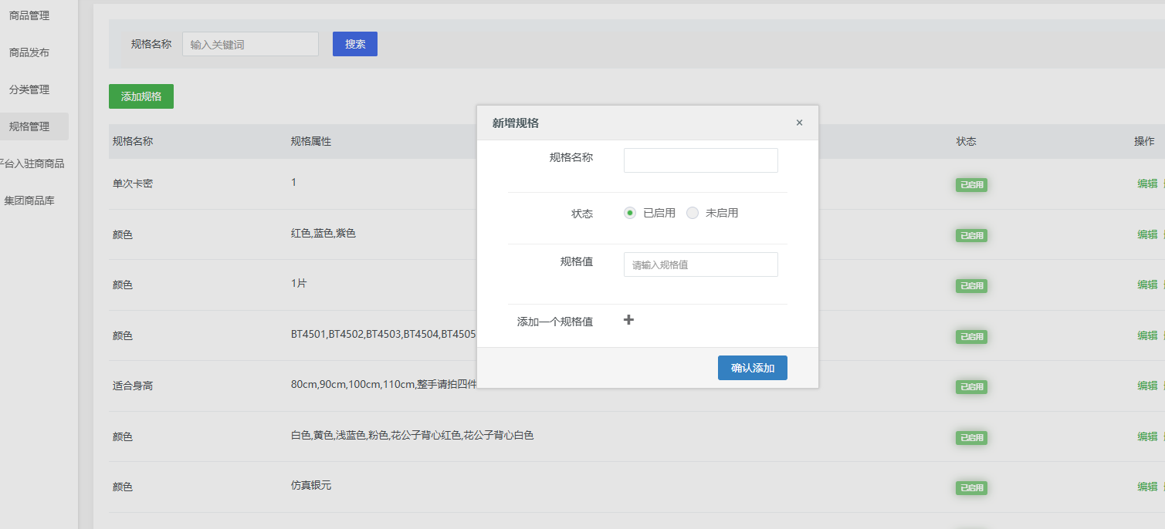Click 编辑 link for 适合身高 row
Viewport: 1165px width, 529px height.
(x=1146, y=386)
